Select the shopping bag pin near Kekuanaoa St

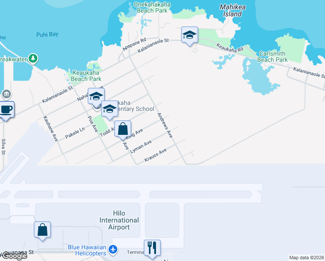coord(43,230)
